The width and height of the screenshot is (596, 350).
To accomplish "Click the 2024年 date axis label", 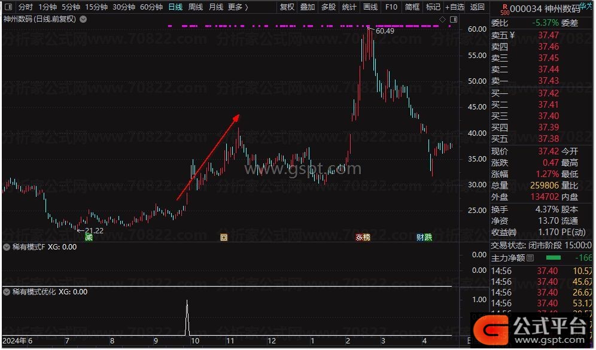I will tap(14, 341).
